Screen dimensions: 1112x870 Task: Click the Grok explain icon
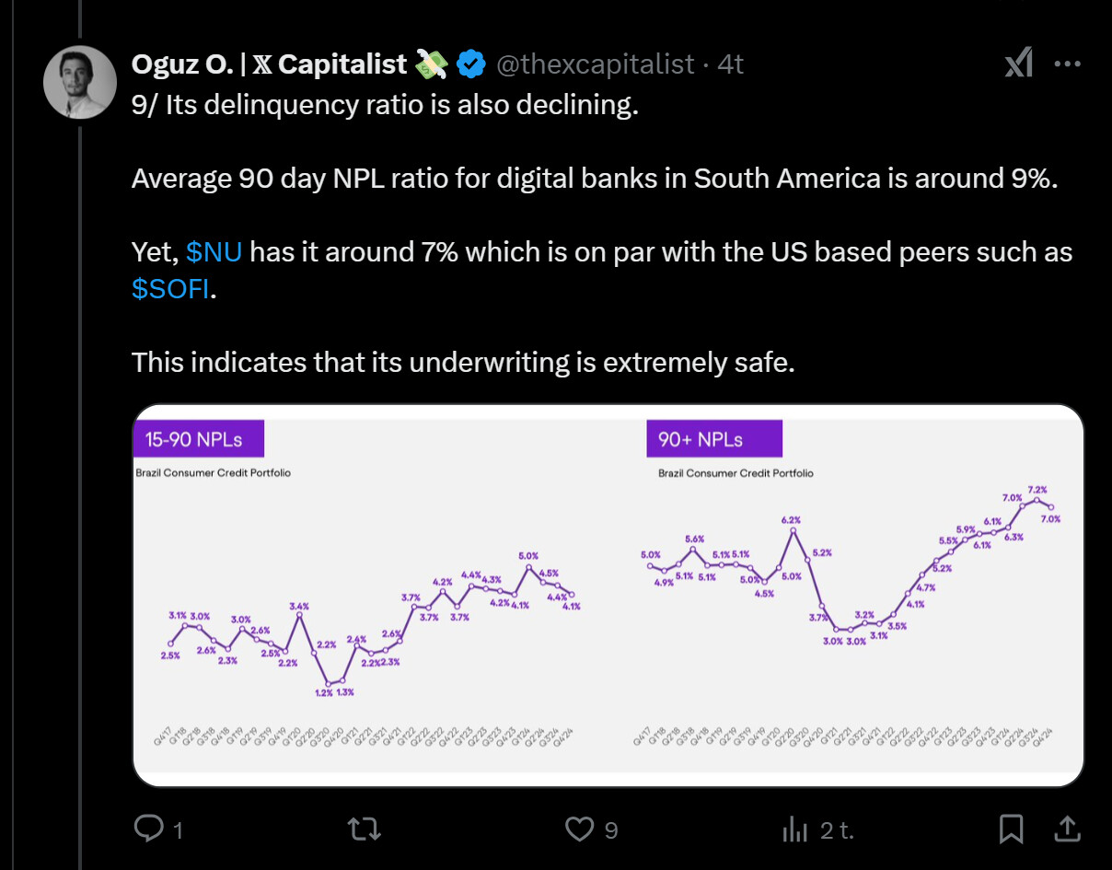tap(1018, 64)
